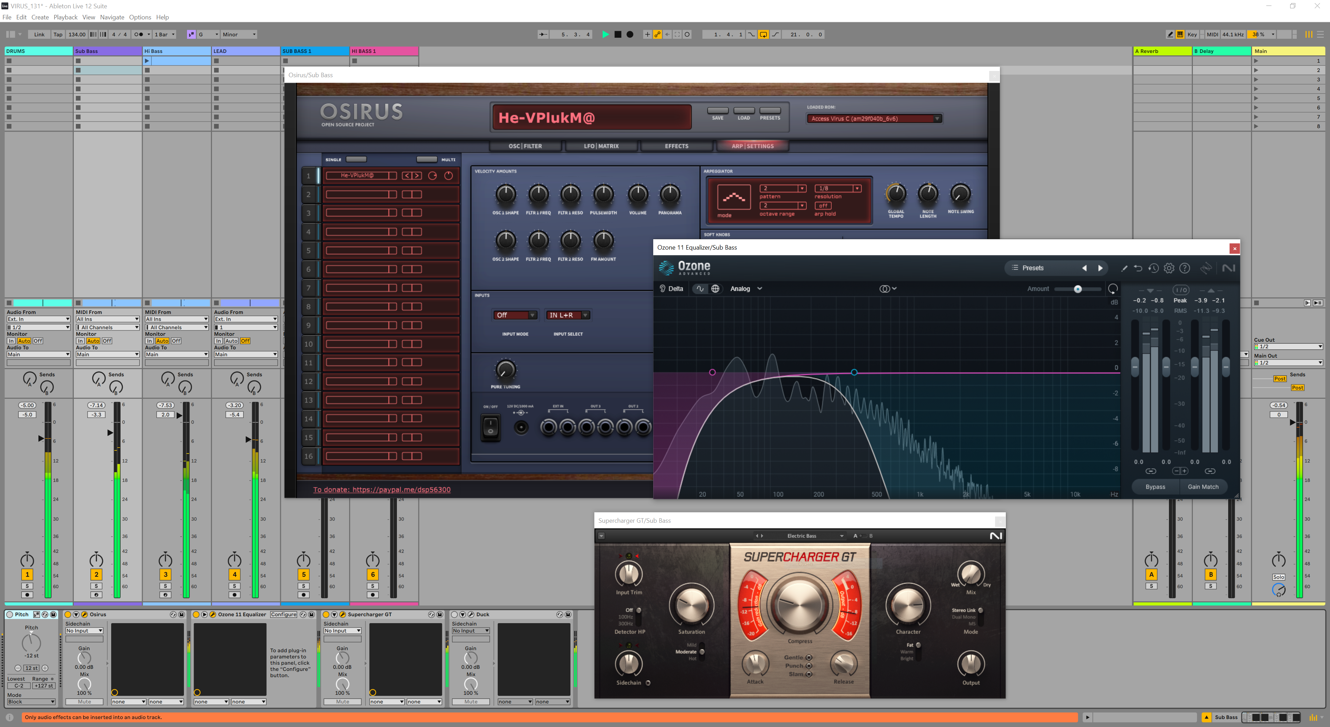
Task: Click the Ozone settings gear icon
Action: coord(1169,268)
